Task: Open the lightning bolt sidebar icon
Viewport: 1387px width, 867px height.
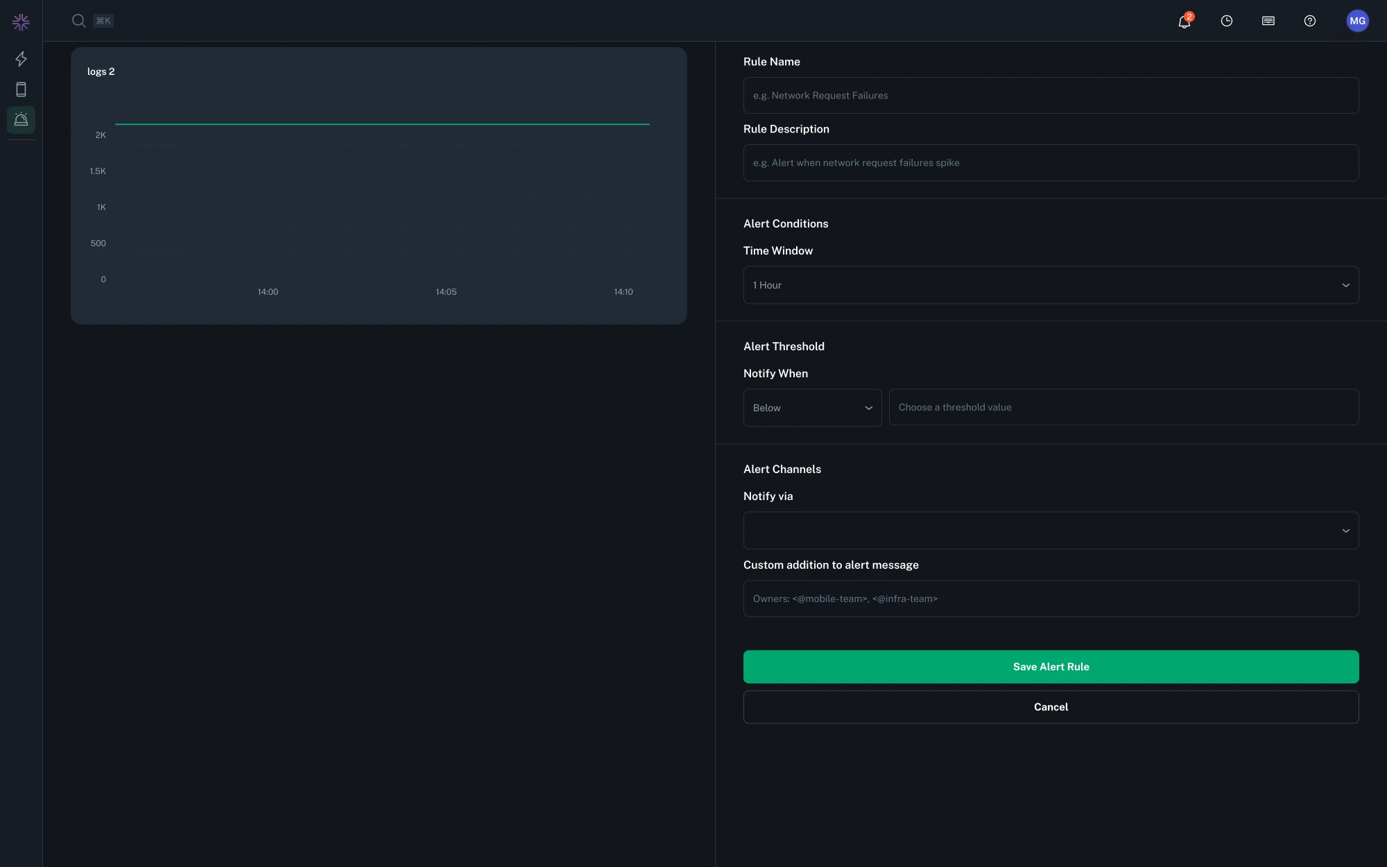Action: click(x=21, y=59)
